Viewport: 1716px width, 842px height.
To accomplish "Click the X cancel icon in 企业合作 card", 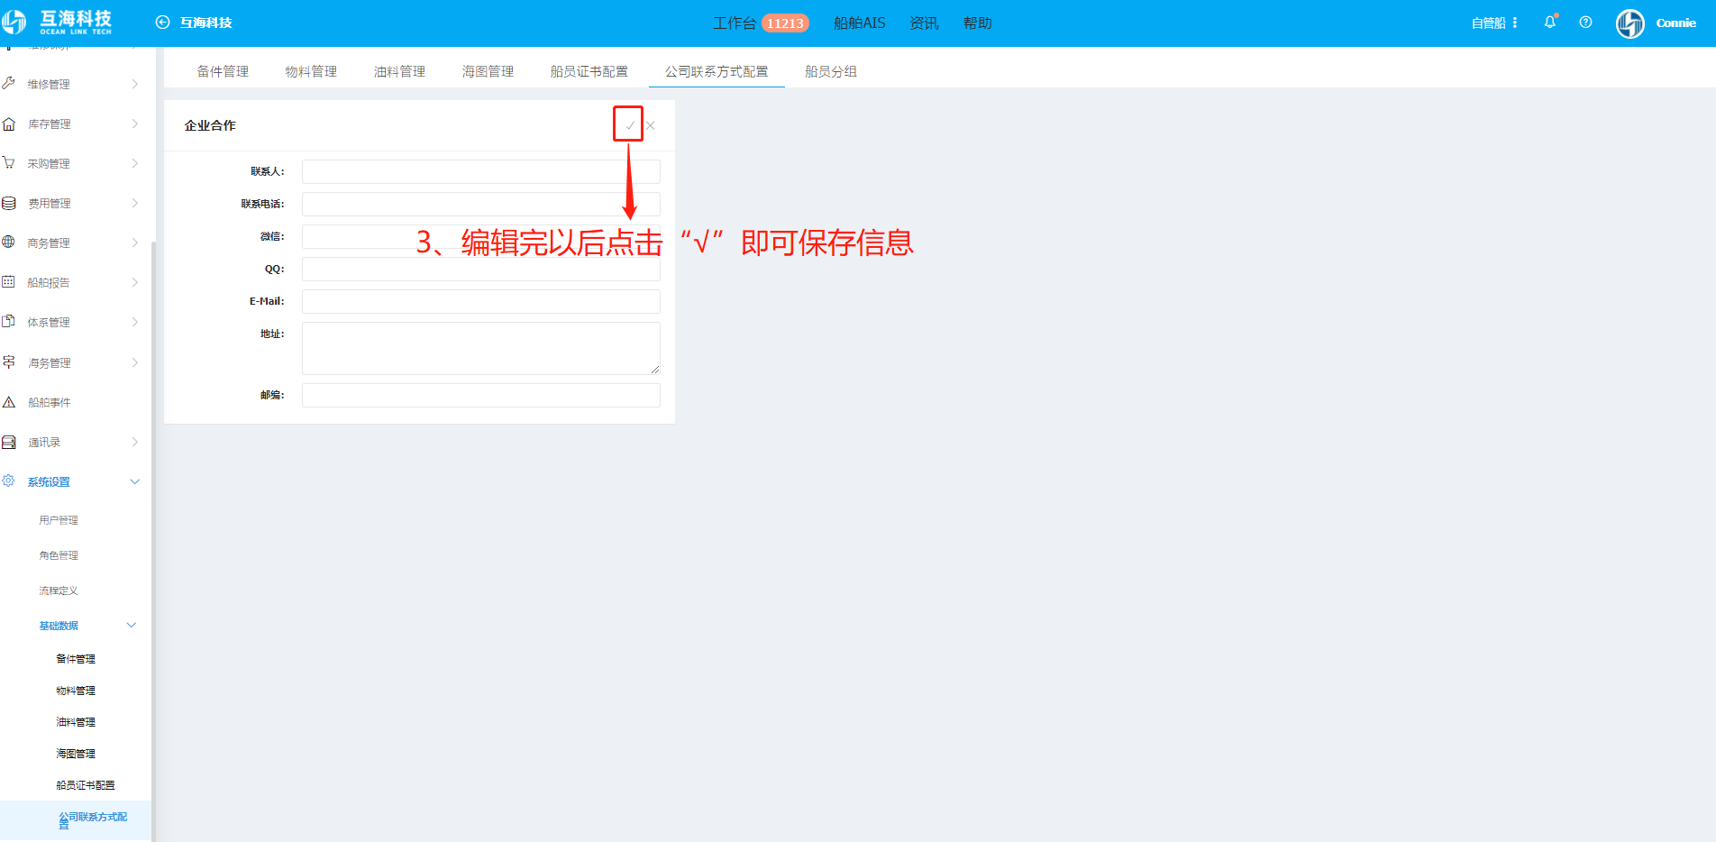I will click(x=651, y=125).
